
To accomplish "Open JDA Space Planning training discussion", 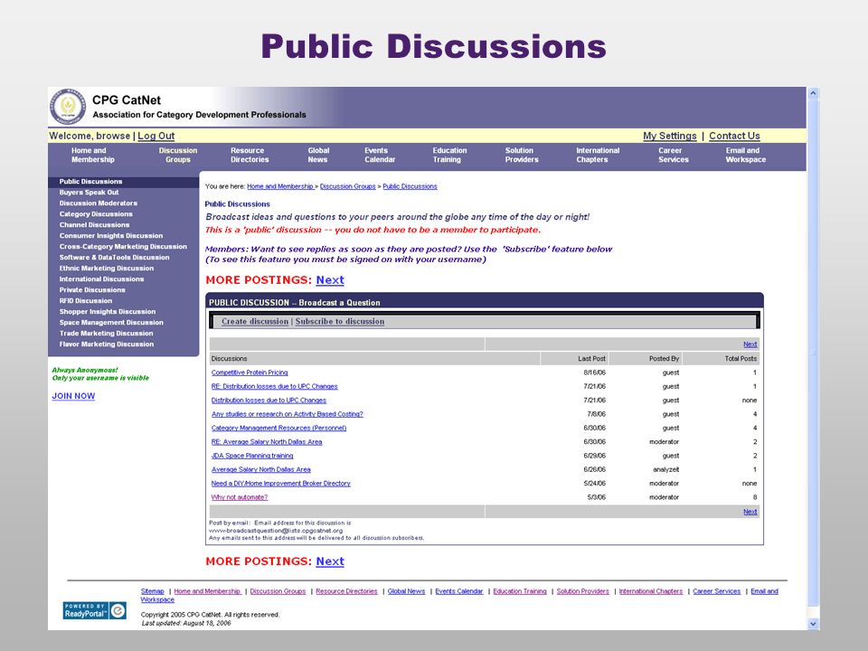I will click(252, 456).
